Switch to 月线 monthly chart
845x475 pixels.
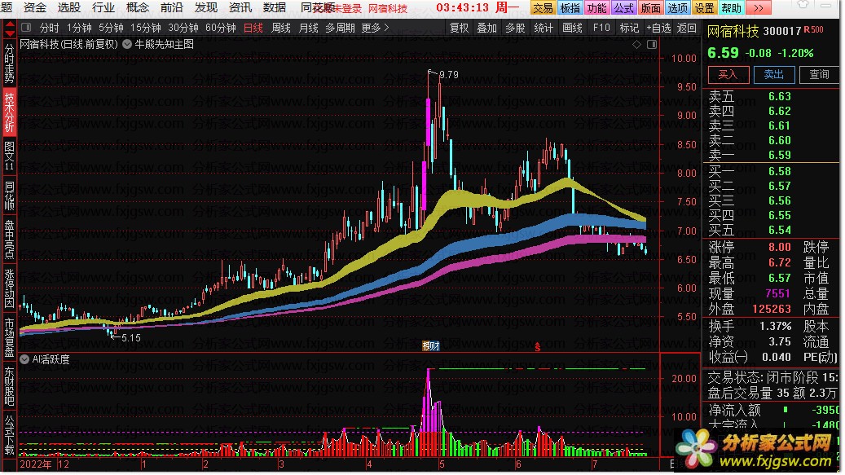click(x=308, y=28)
